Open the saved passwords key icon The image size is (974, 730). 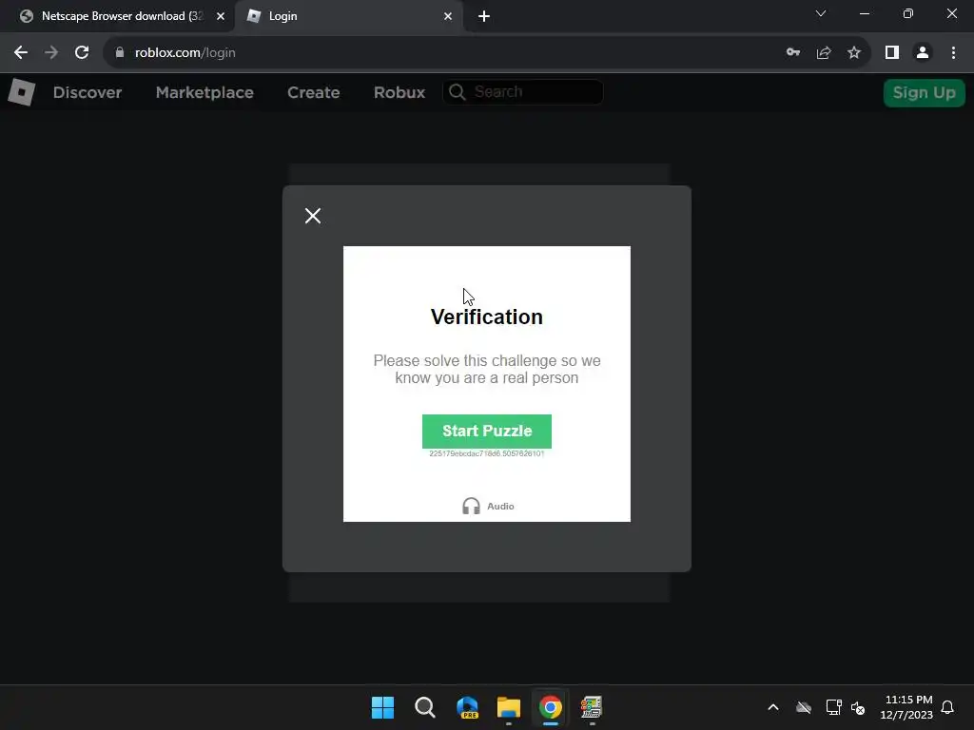[792, 53]
